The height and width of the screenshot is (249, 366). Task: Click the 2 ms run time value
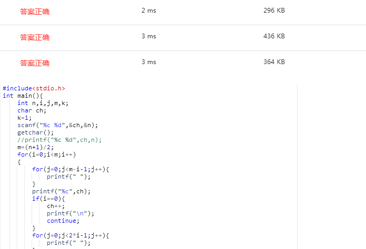[x=149, y=11]
